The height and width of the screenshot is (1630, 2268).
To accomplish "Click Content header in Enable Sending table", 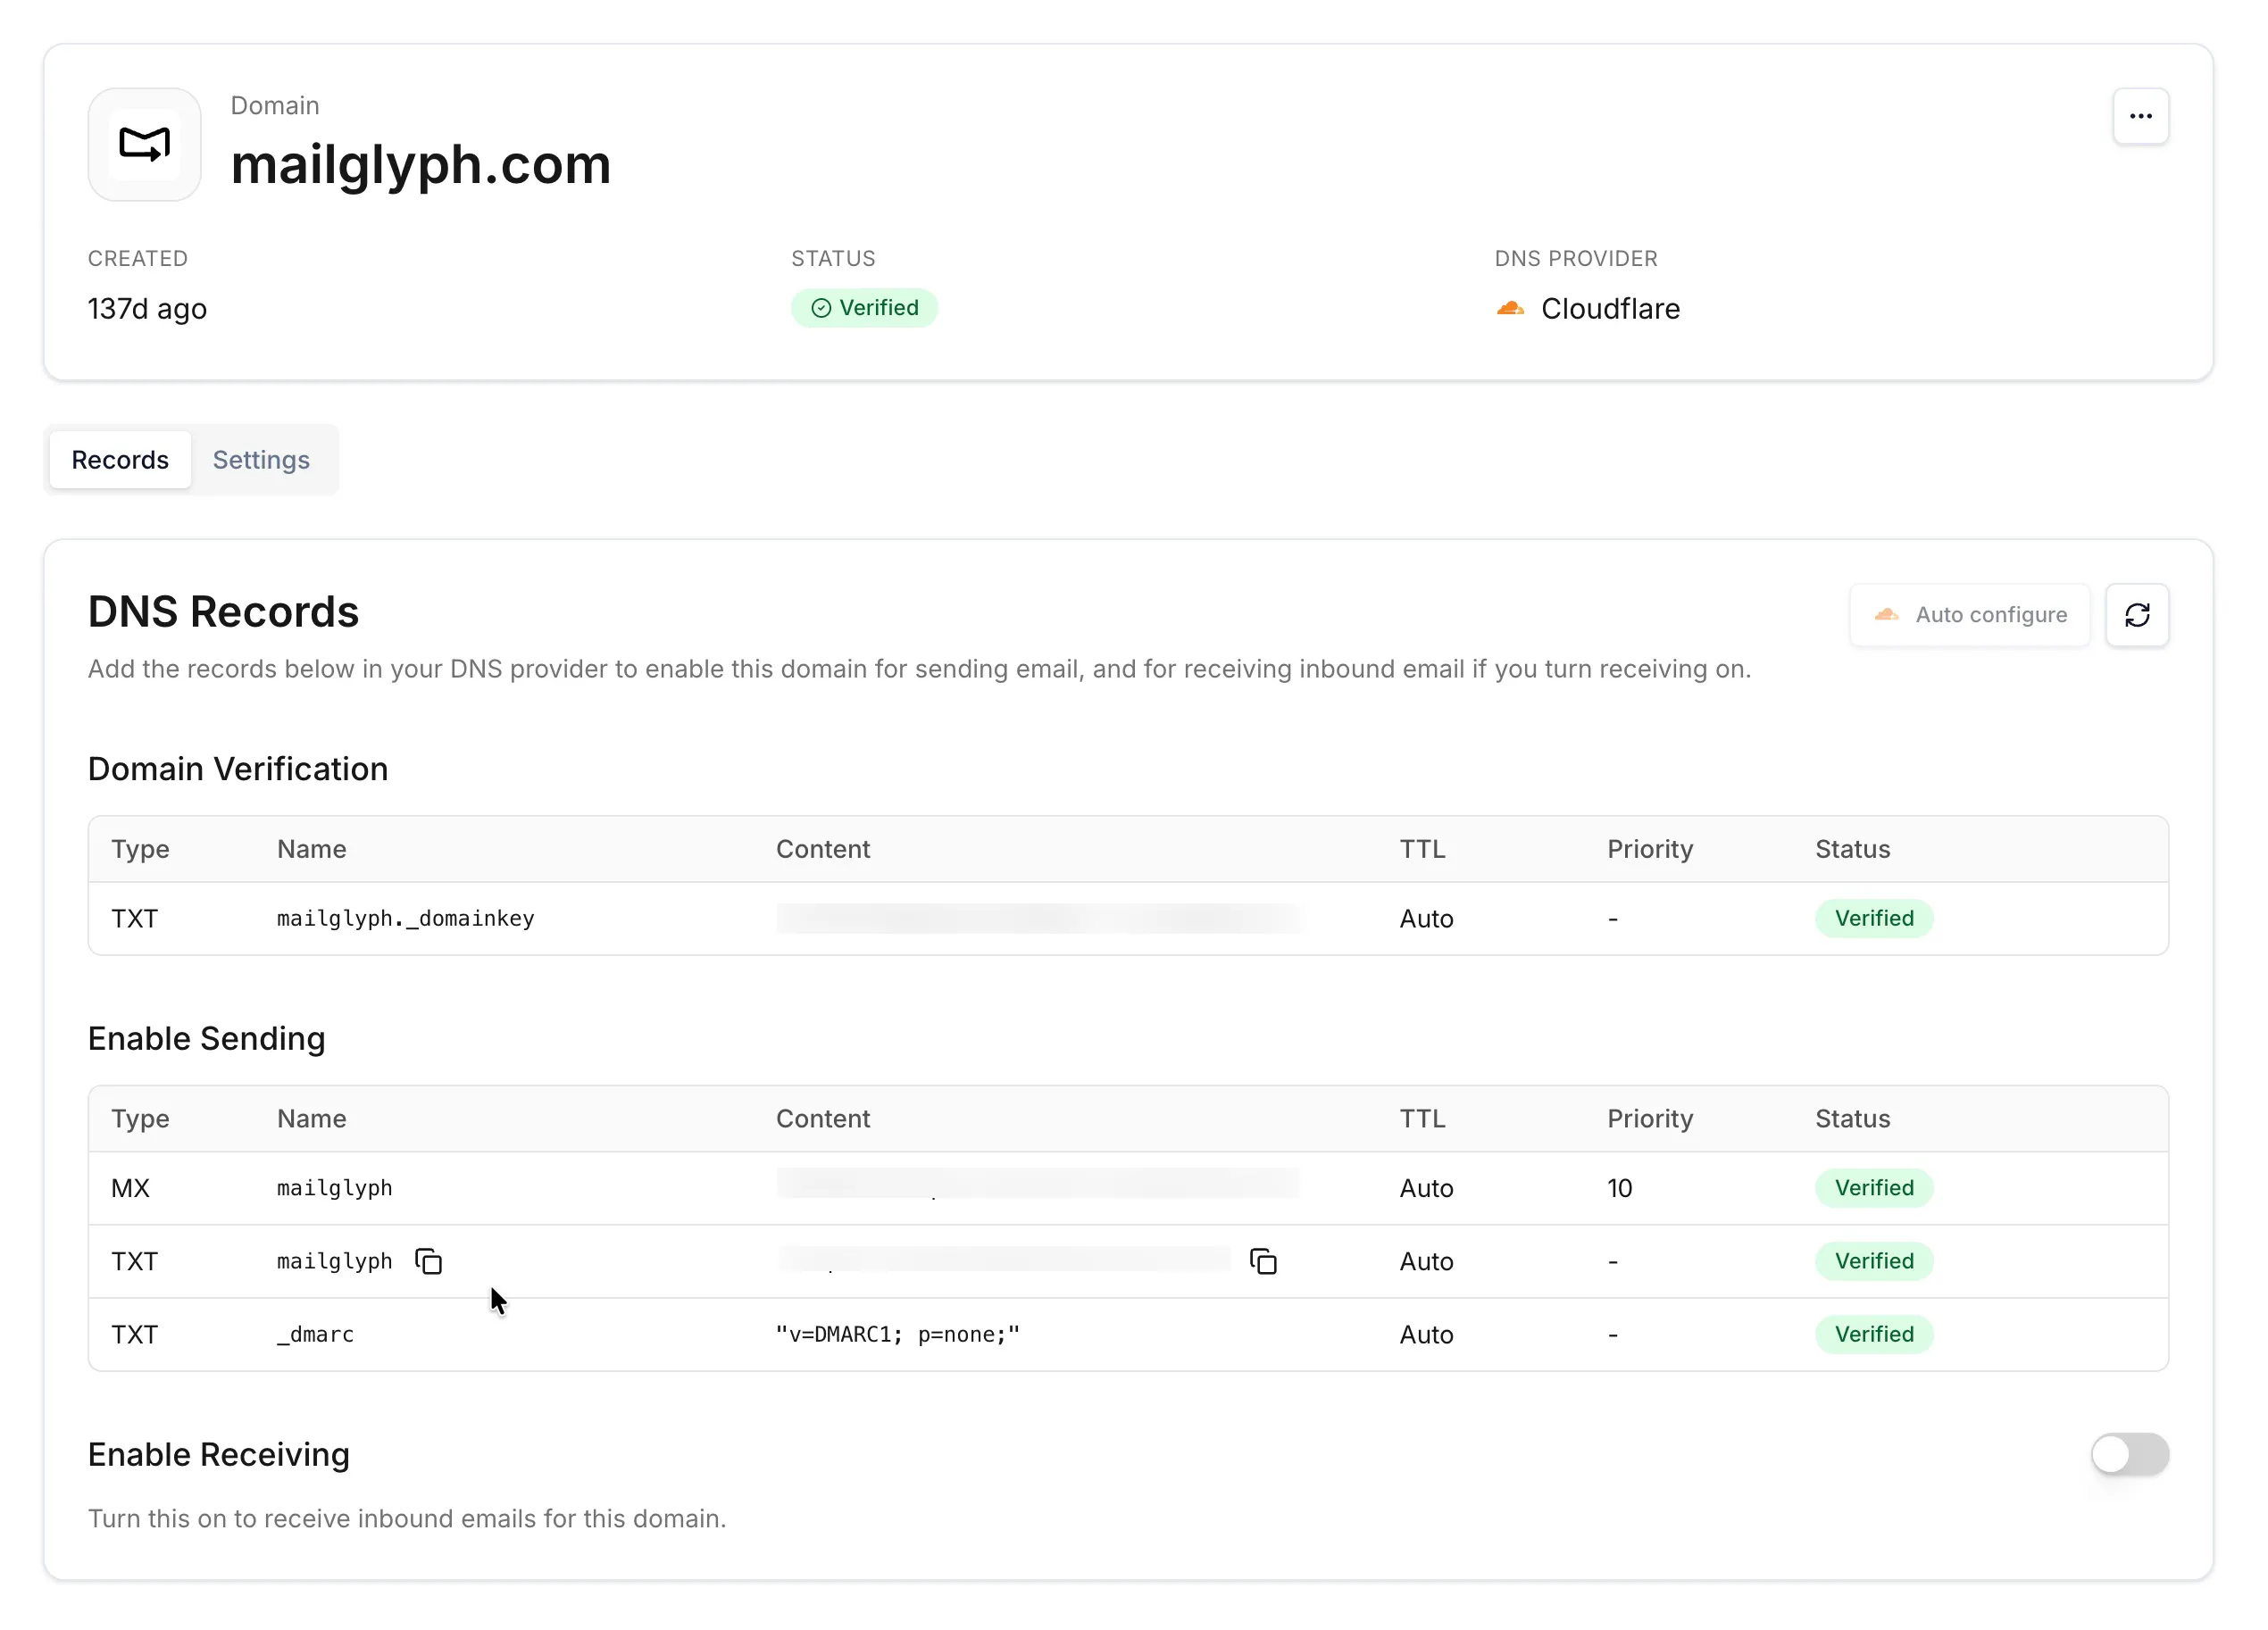I will click(x=823, y=1118).
